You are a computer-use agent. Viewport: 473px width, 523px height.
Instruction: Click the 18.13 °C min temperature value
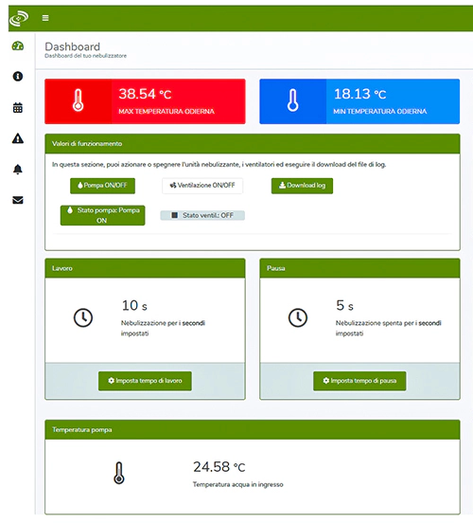coord(360,94)
